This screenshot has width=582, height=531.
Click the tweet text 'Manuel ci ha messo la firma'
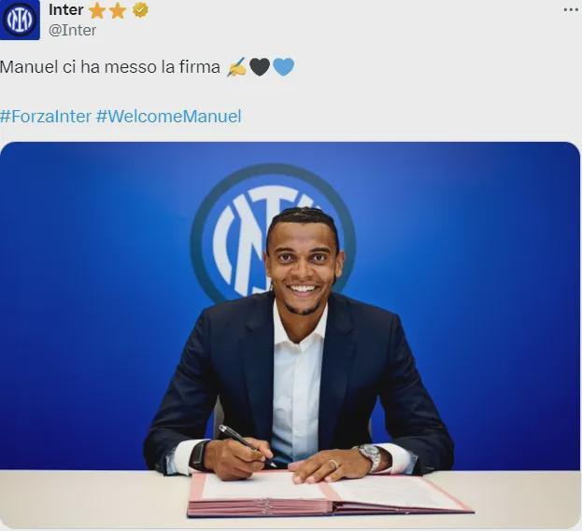(x=110, y=67)
